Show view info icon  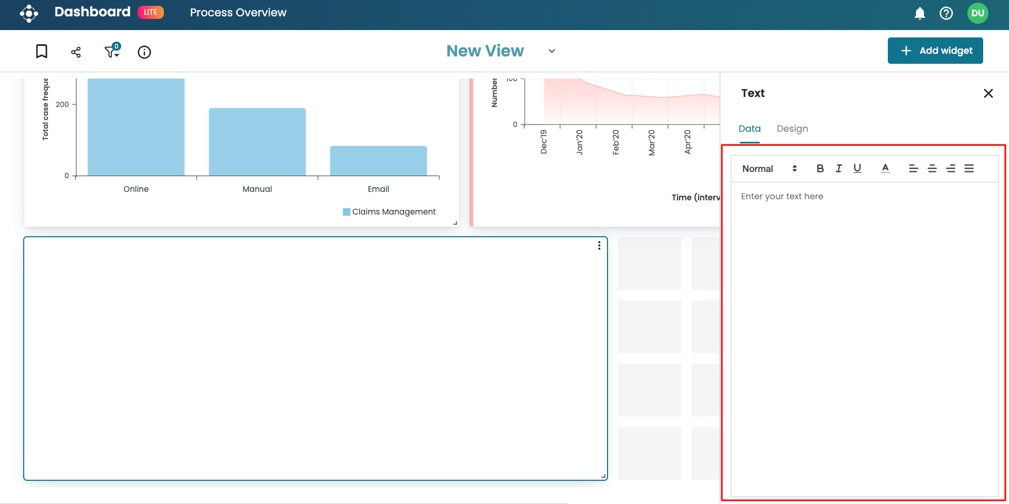(144, 52)
